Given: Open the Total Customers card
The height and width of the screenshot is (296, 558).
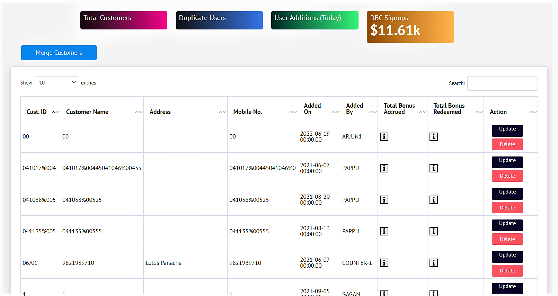Looking at the screenshot, I should 124,20.
